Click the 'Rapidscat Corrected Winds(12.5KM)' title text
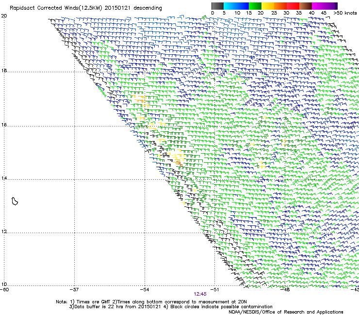Viewport: 359px width, 315px height. [x=56, y=8]
